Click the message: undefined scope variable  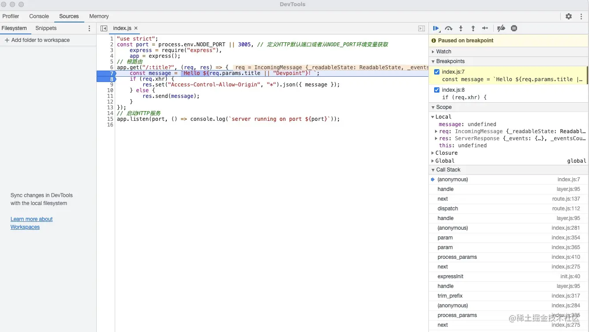(x=467, y=124)
